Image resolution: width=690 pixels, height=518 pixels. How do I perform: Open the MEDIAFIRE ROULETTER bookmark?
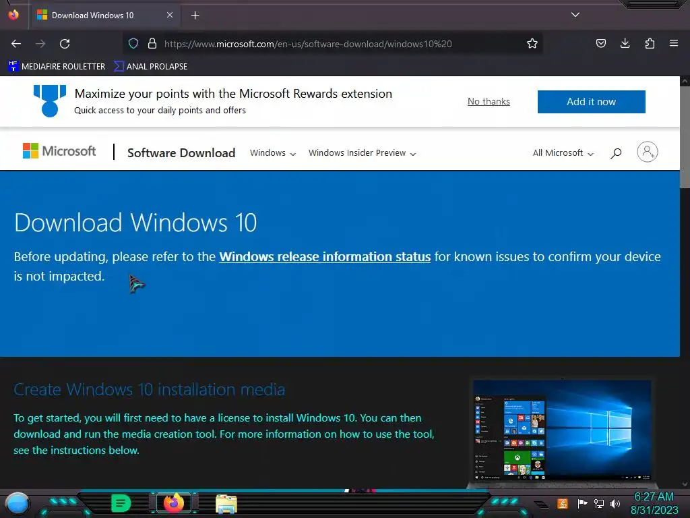tap(57, 67)
